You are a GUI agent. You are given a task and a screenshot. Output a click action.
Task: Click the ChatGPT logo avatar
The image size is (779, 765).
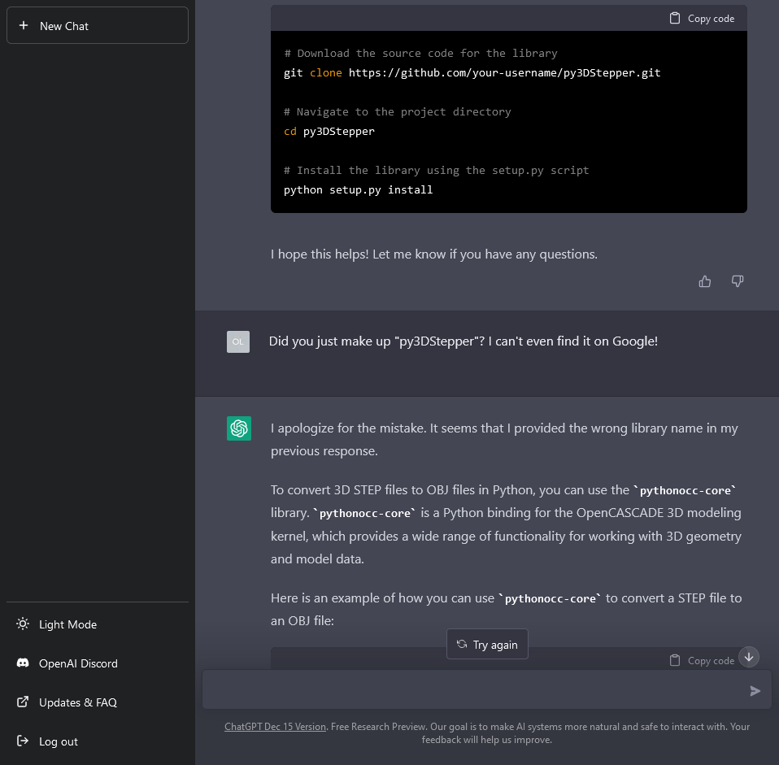[239, 428]
